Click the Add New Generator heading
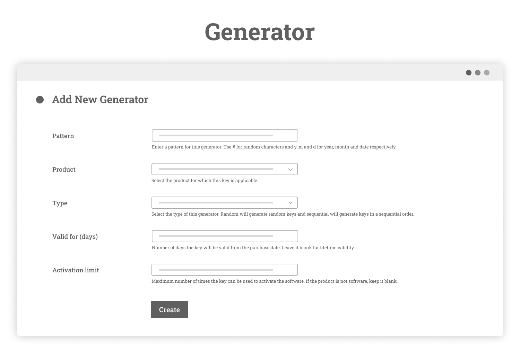 point(100,100)
